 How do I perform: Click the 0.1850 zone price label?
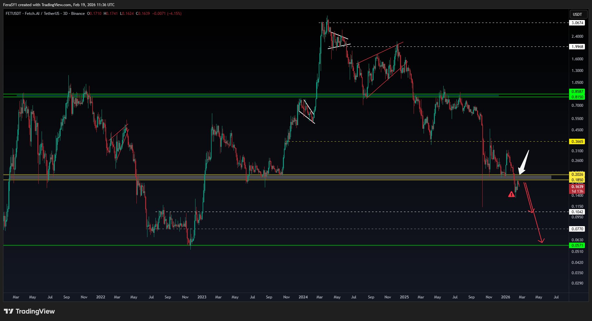[x=577, y=180]
